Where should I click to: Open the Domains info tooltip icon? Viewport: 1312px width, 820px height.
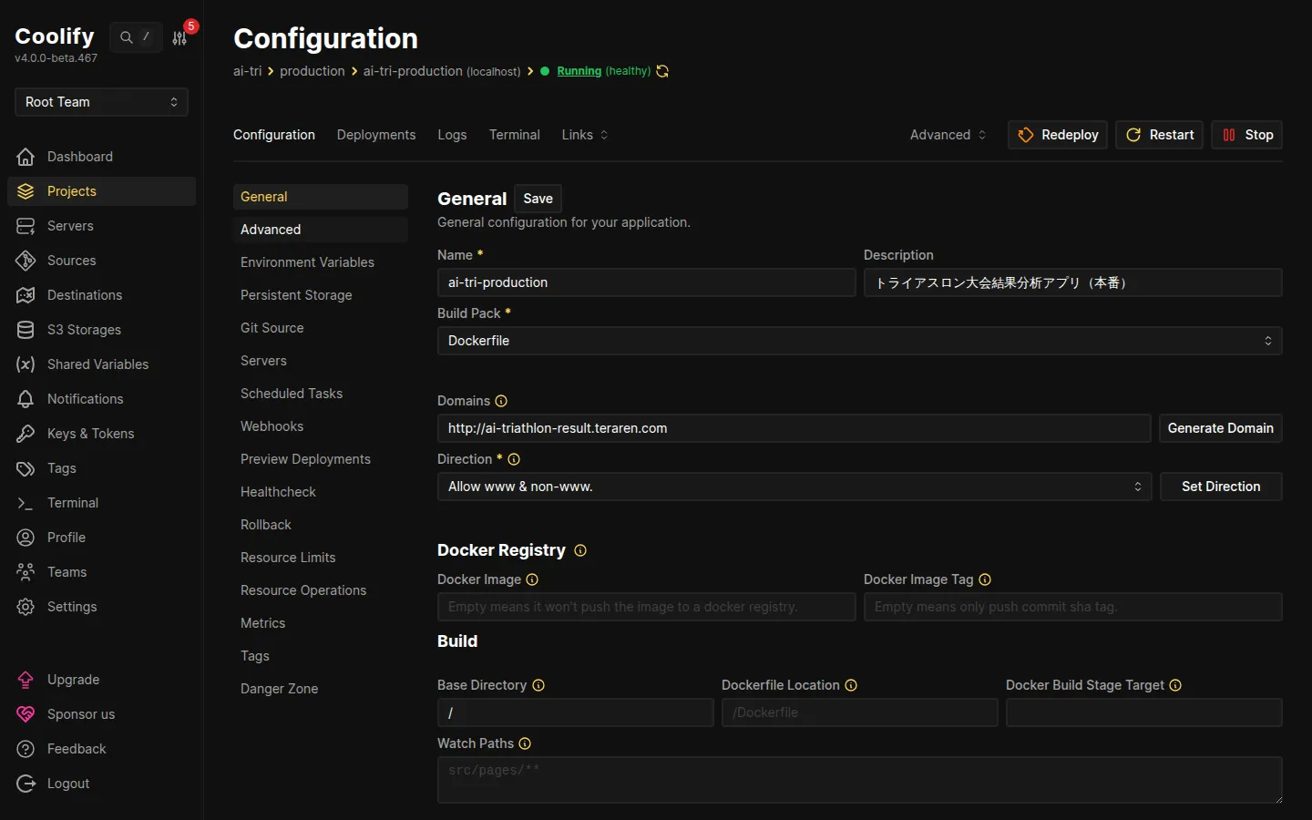pos(502,401)
